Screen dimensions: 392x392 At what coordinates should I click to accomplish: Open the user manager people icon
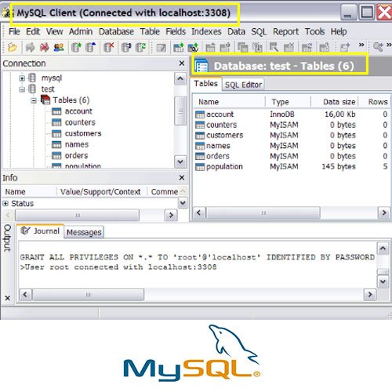coord(59,47)
